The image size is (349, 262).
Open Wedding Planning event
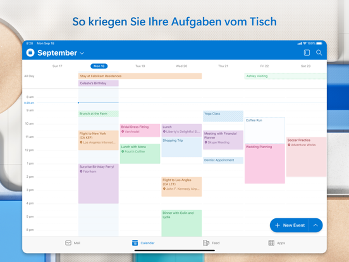[265, 164]
